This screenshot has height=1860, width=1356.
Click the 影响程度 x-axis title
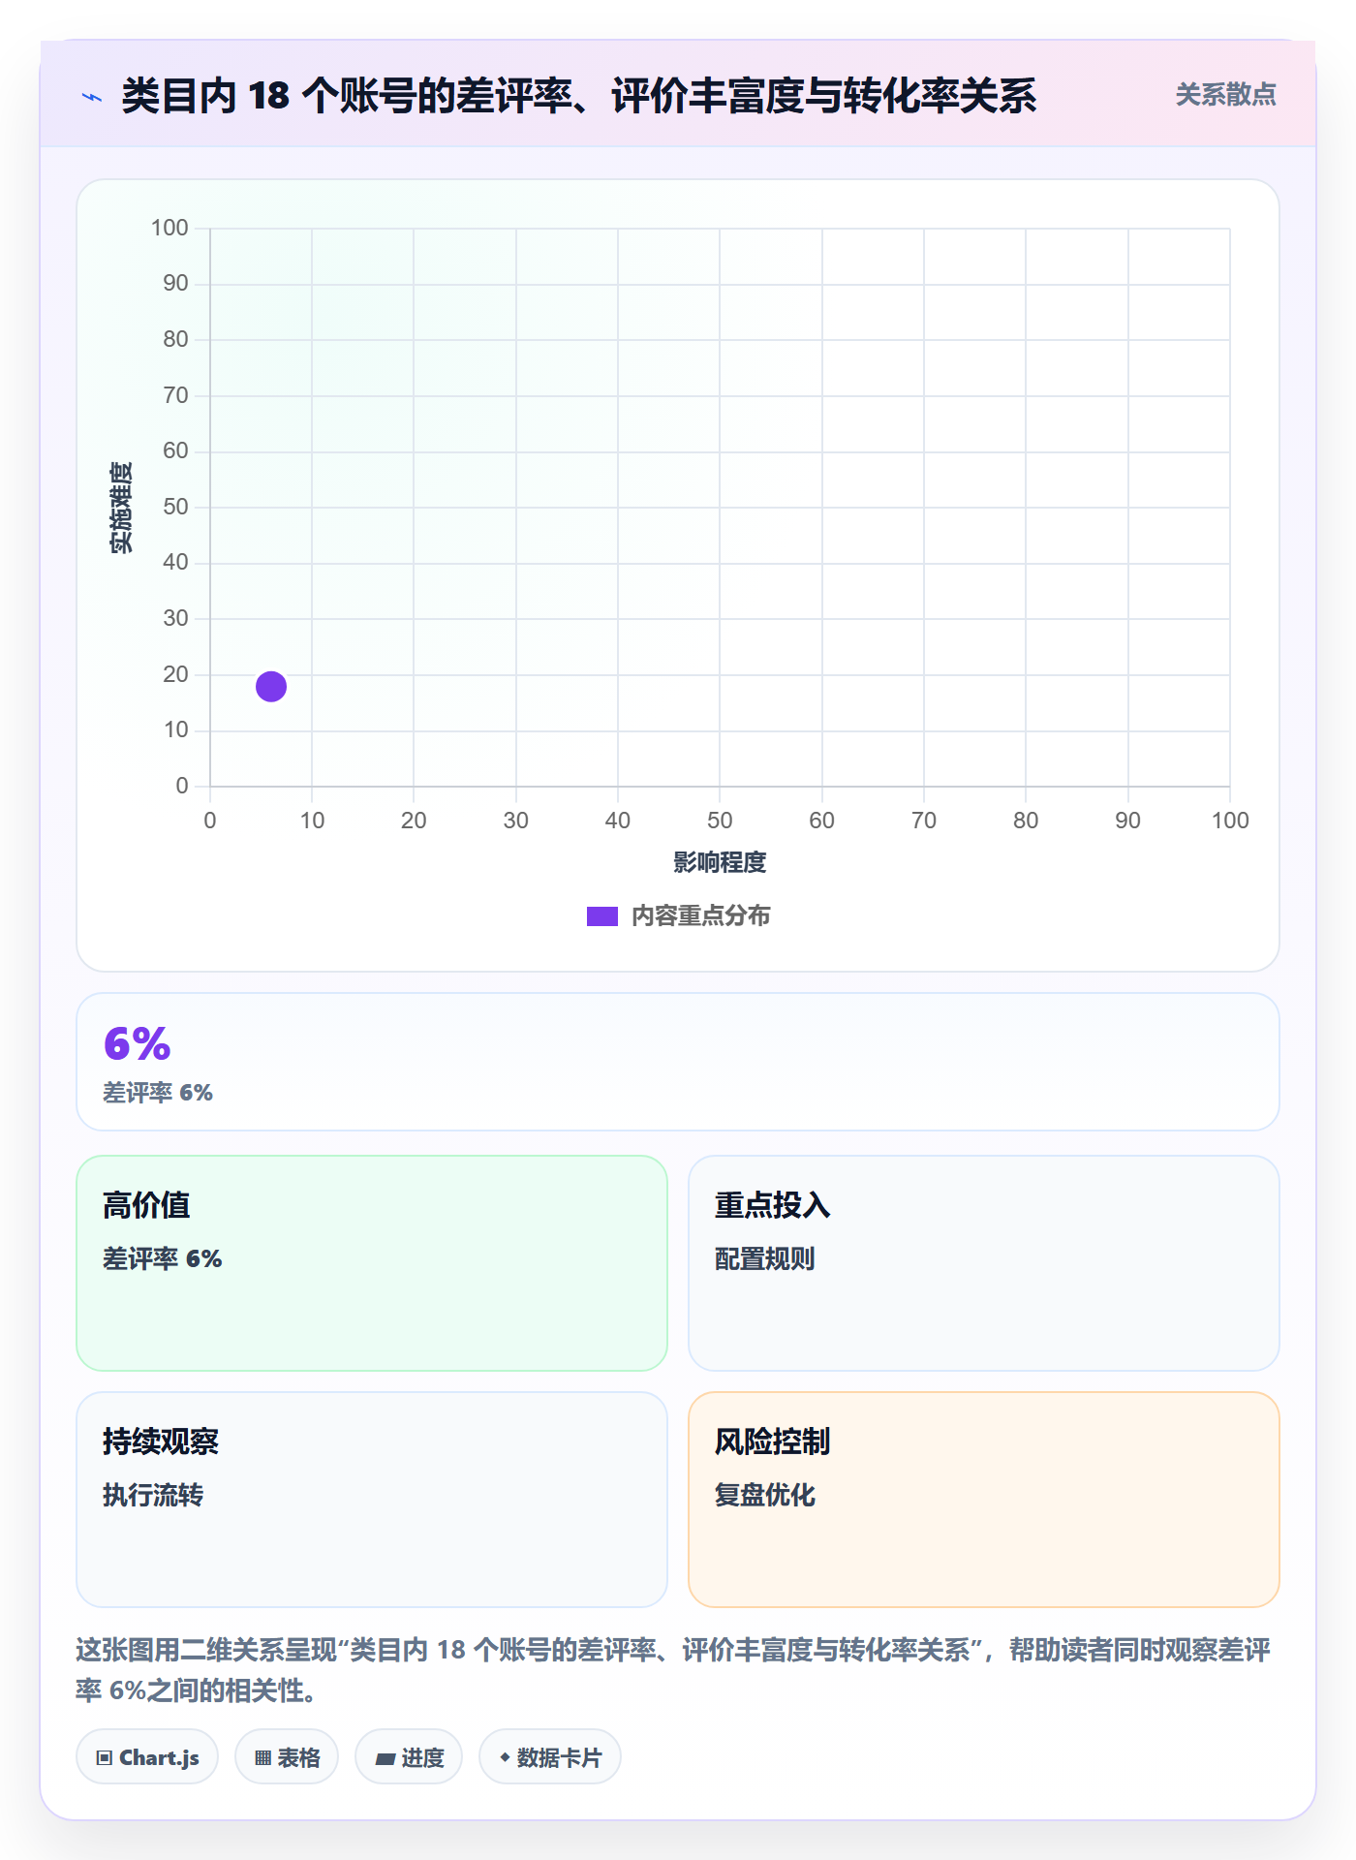click(x=720, y=862)
